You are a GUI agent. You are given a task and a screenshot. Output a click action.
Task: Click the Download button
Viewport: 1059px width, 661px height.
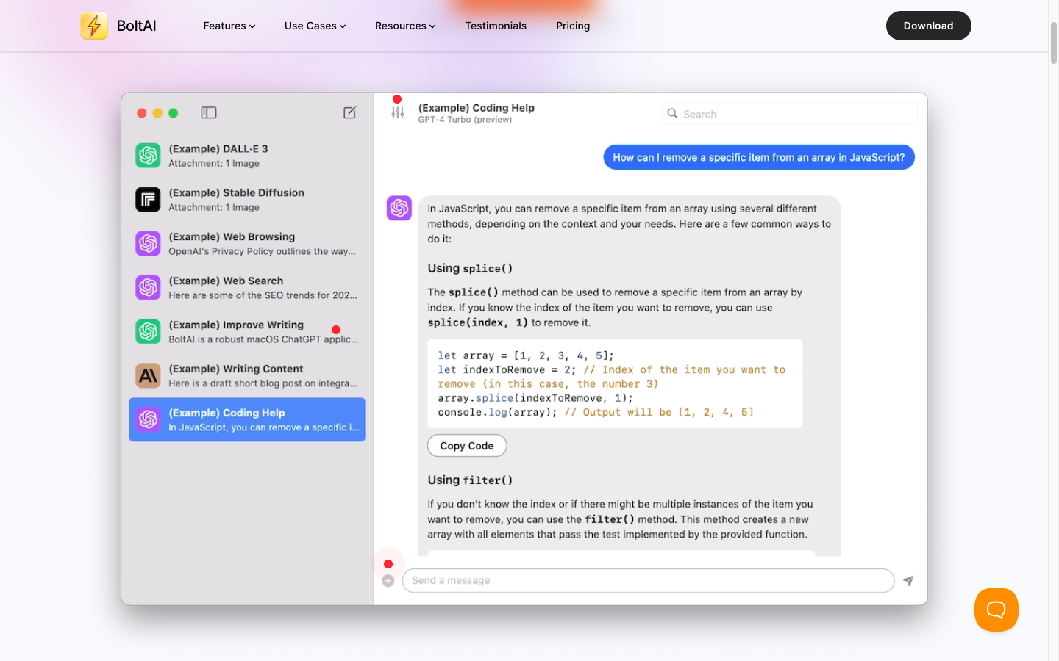tap(928, 26)
